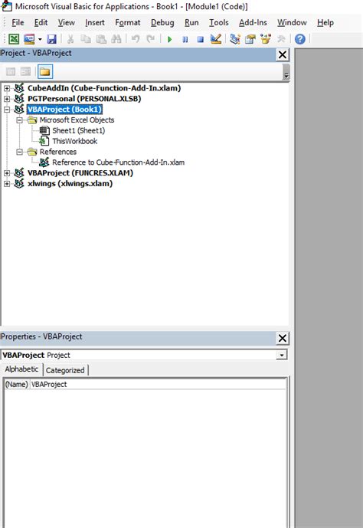Select VBAProject (Book1) in tree

point(64,110)
